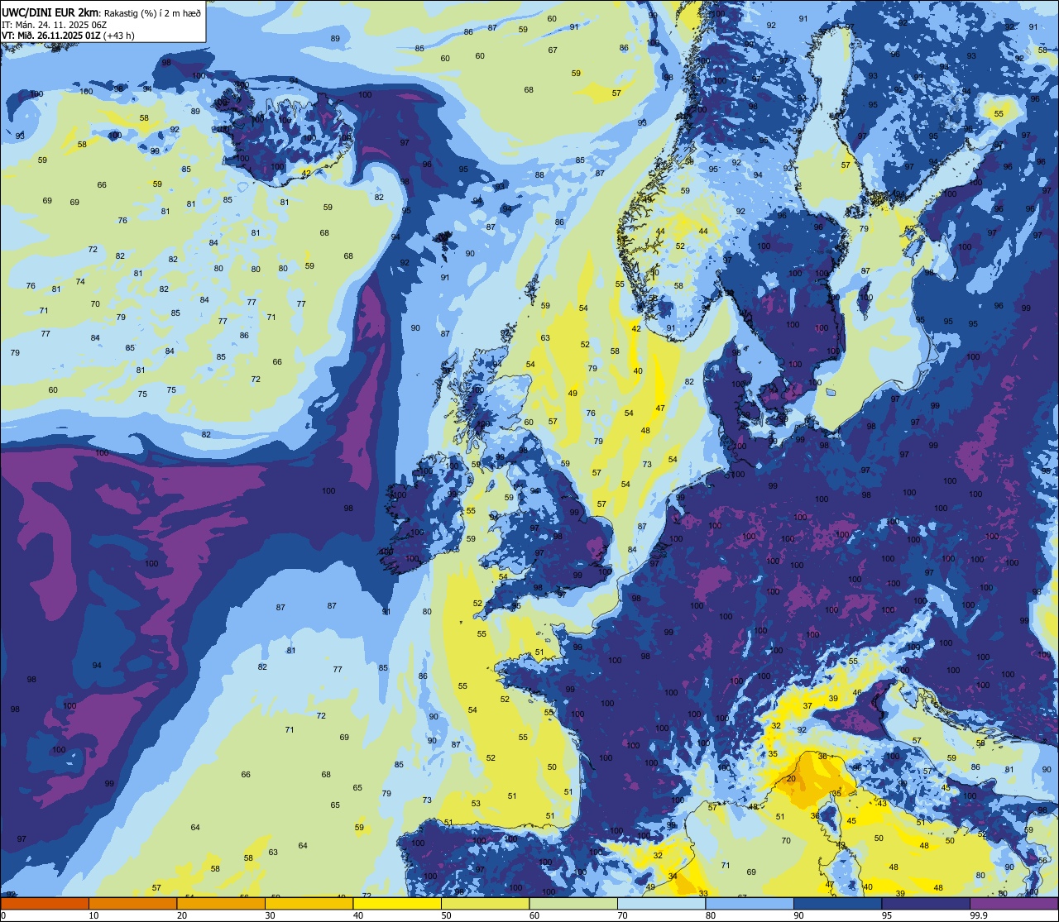This screenshot has height=922, width=1059.
Task: Click the humidity value '20' in the orange area
Action: coord(791,779)
